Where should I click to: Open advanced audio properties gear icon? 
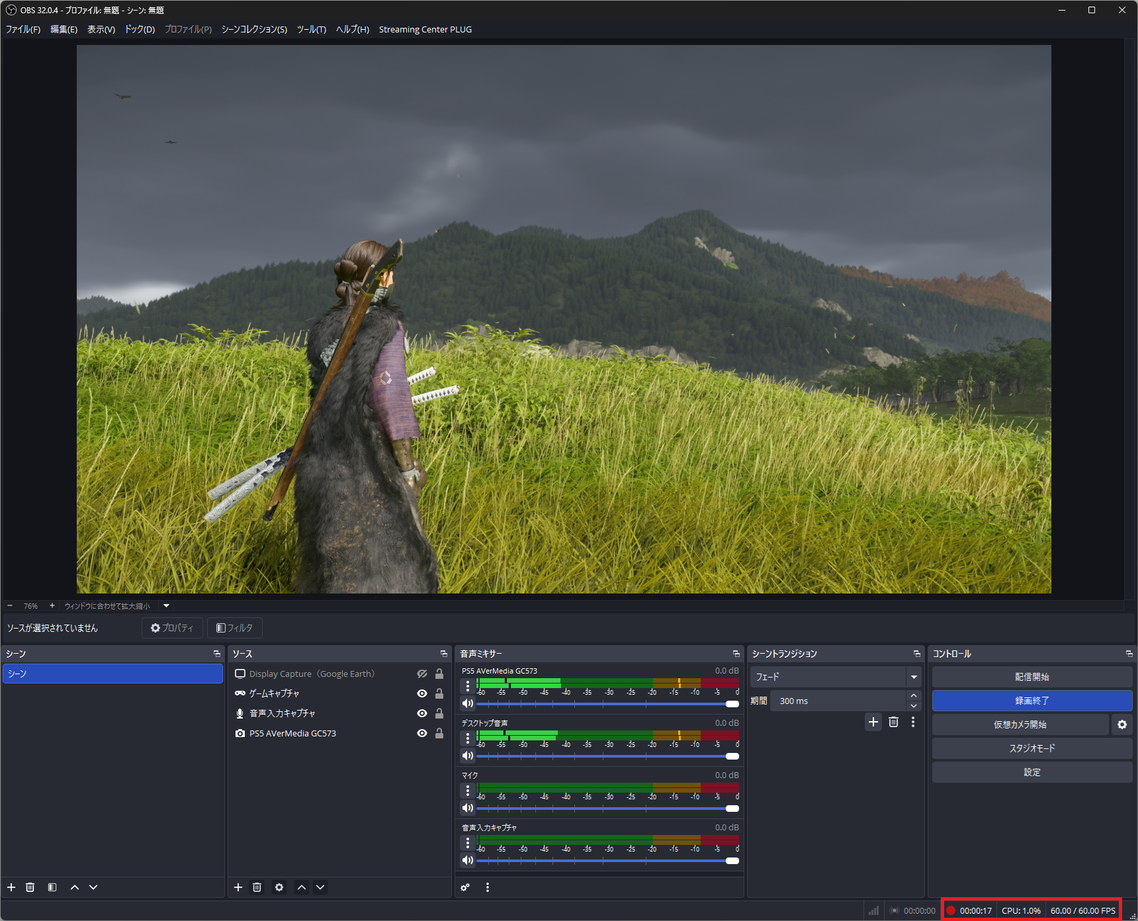[x=465, y=887]
